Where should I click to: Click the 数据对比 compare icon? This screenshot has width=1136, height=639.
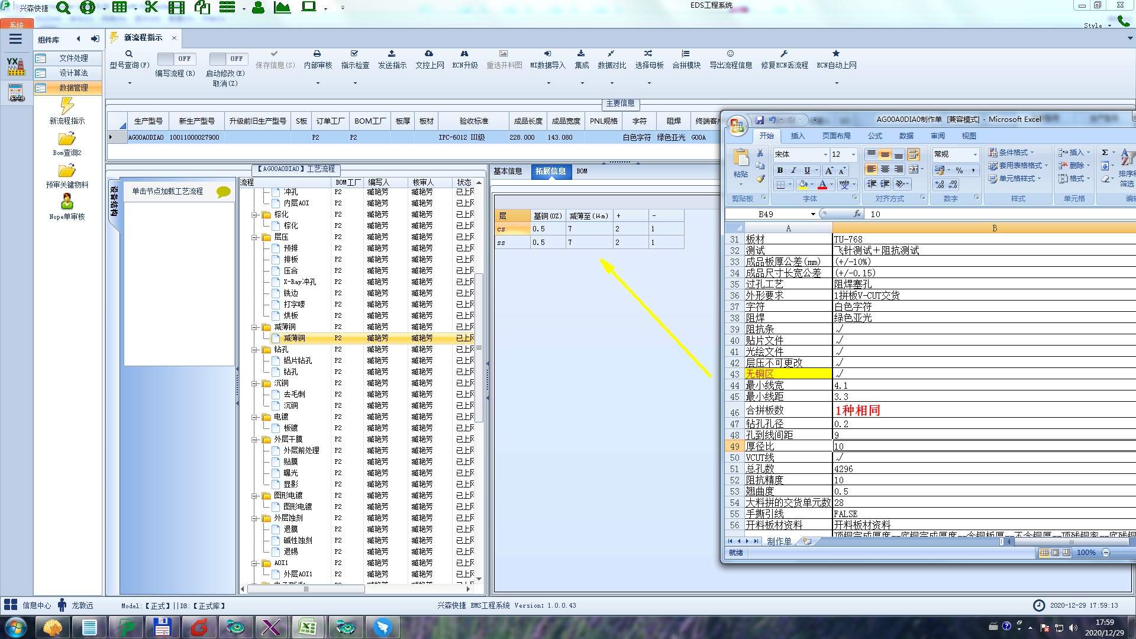tap(611, 54)
